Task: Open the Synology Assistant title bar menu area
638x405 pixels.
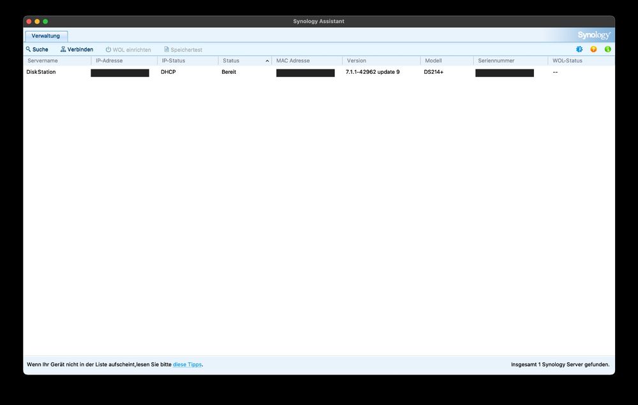Action: click(x=318, y=20)
